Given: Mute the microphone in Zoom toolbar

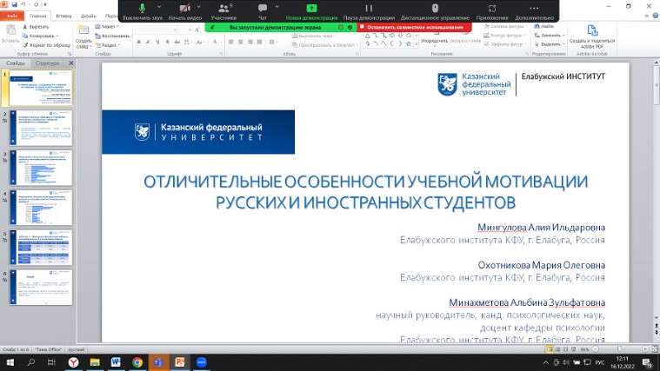Looking at the screenshot, I should coord(142,8).
